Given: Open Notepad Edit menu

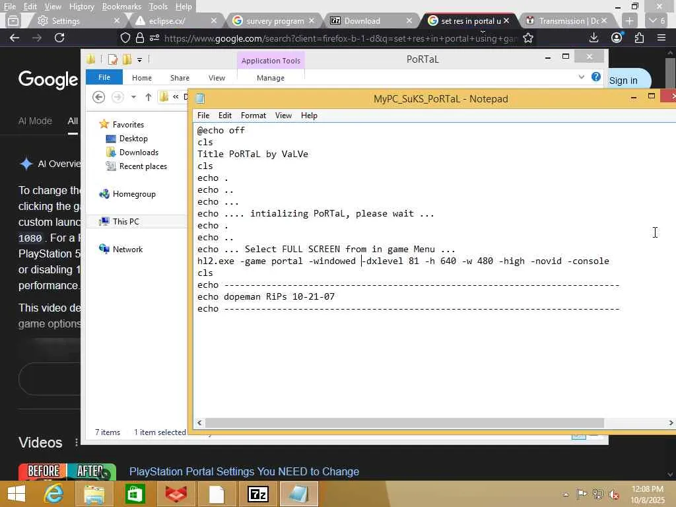Looking at the screenshot, I should (x=224, y=116).
